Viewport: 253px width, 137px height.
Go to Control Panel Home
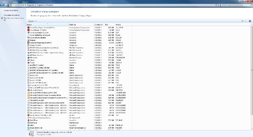pyautogui.click(x=11, y=10)
